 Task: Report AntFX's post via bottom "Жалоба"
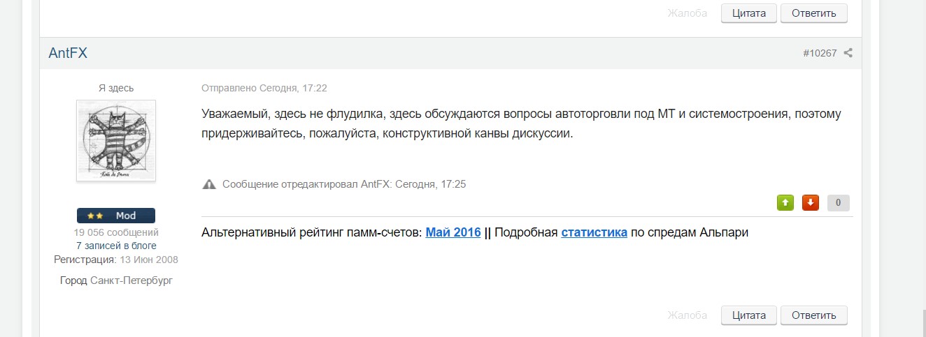(x=687, y=315)
